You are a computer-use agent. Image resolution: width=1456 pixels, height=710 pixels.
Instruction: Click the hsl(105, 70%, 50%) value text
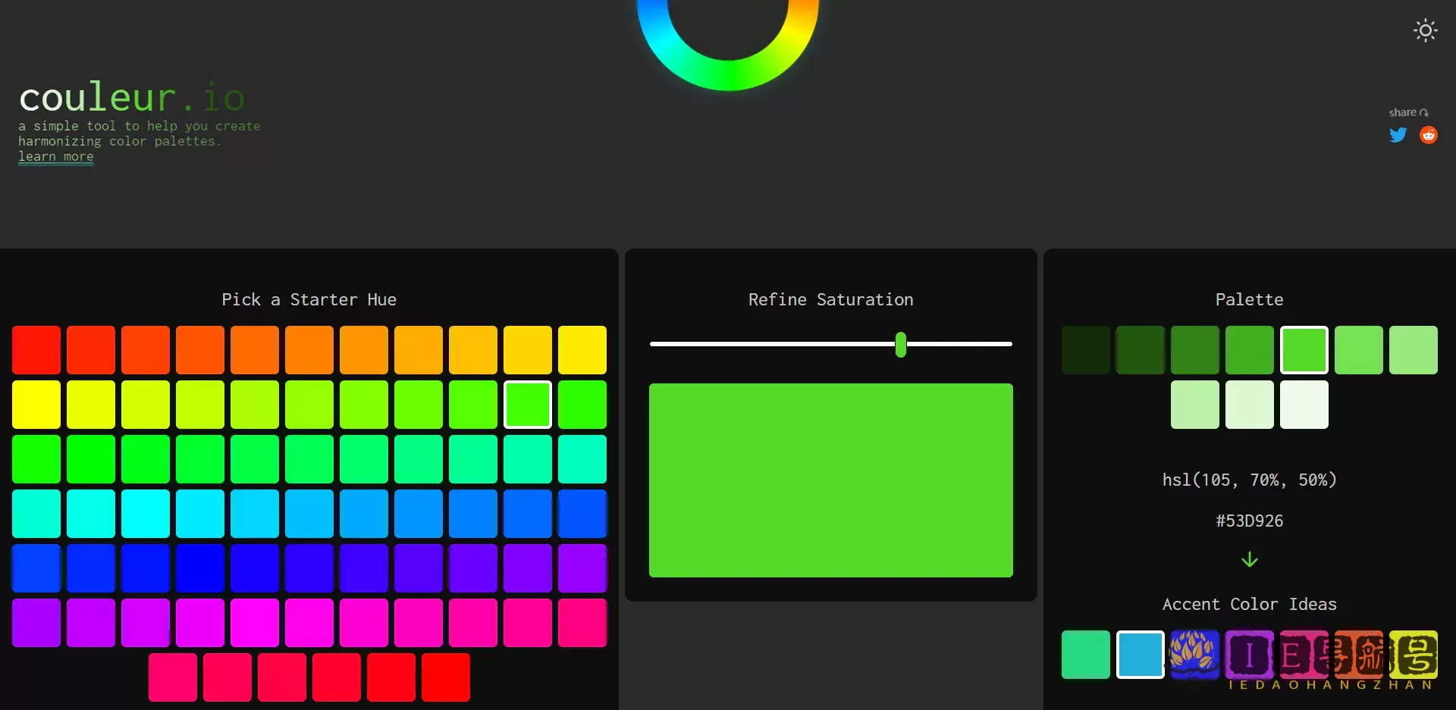[1249, 480]
